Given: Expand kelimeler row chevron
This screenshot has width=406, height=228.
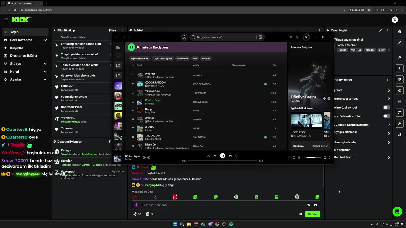Looking at the screenshot, I should [x=389, y=142].
